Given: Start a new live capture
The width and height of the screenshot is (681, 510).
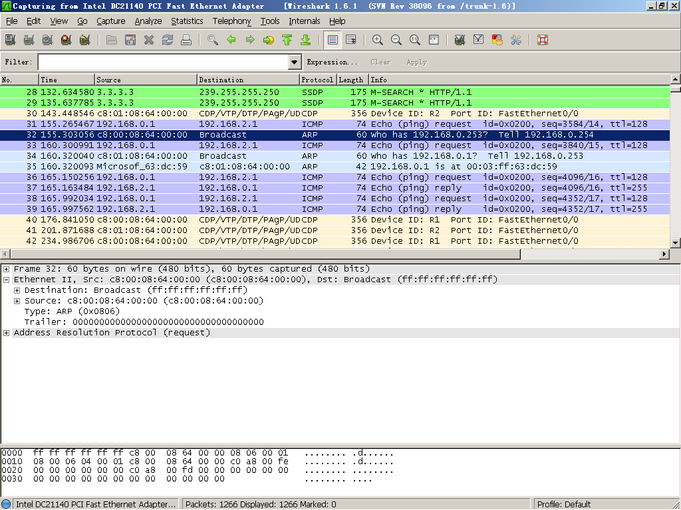Looking at the screenshot, I should [x=48, y=40].
